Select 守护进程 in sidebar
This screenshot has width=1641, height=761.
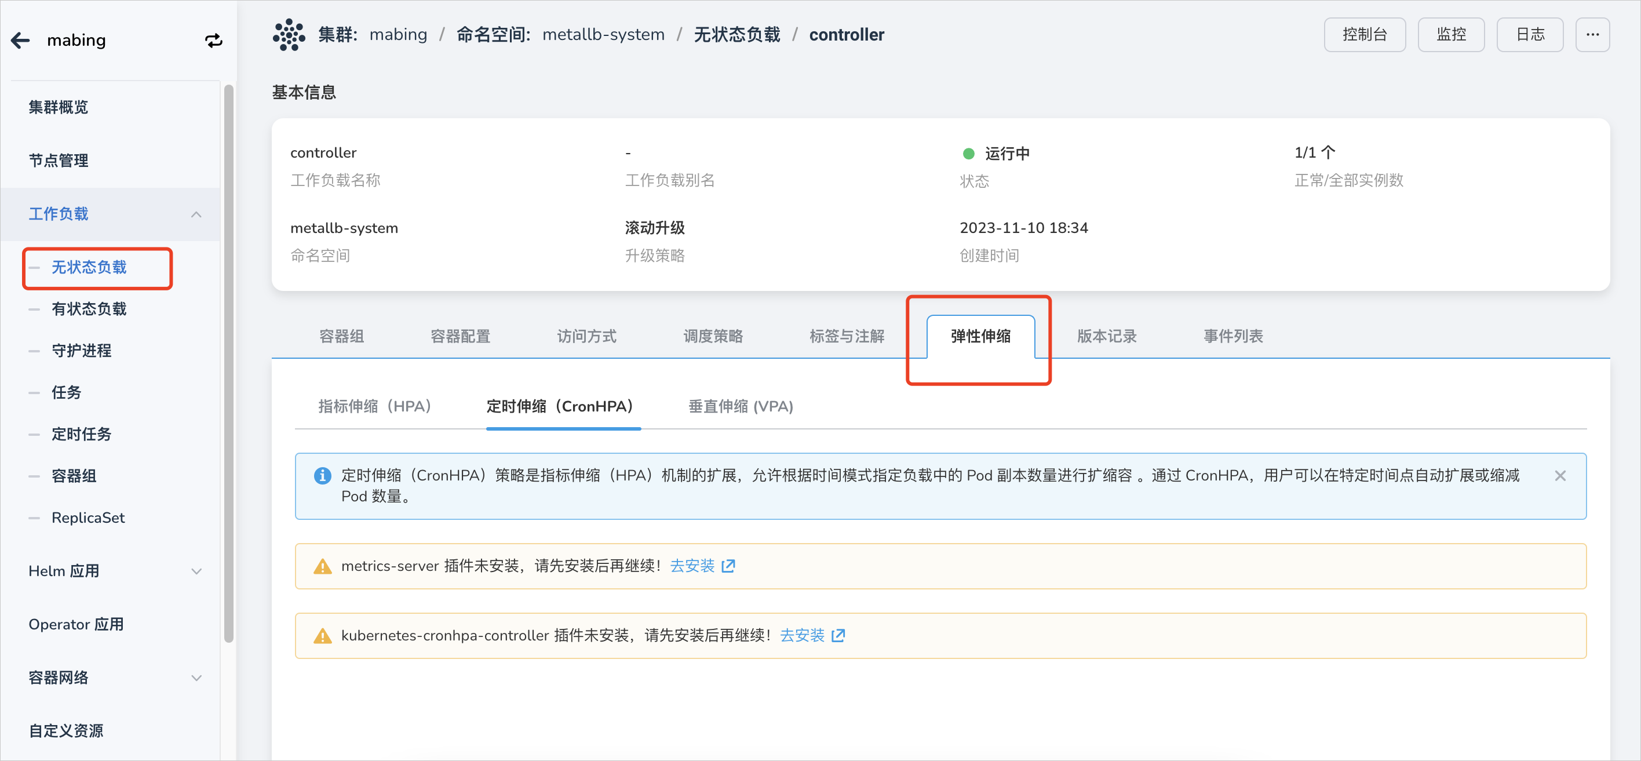pos(81,351)
